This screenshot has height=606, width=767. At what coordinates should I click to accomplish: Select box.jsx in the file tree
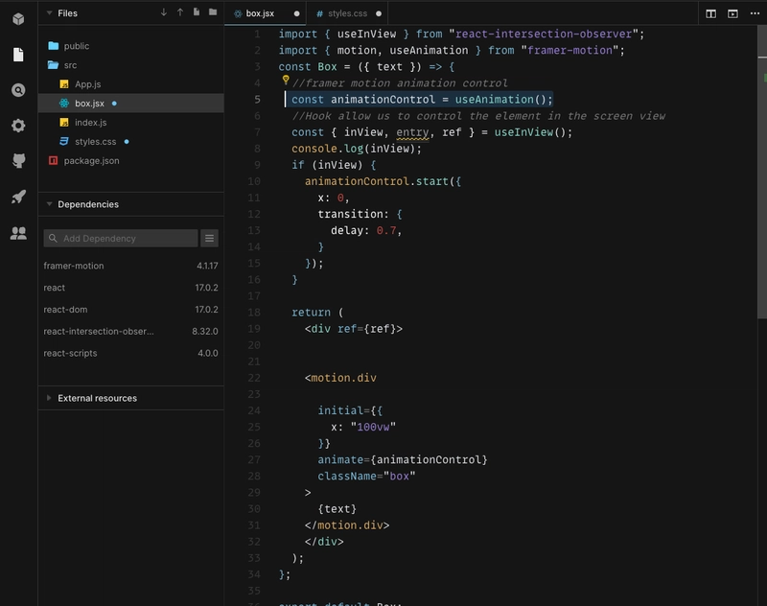coord(131,104)
